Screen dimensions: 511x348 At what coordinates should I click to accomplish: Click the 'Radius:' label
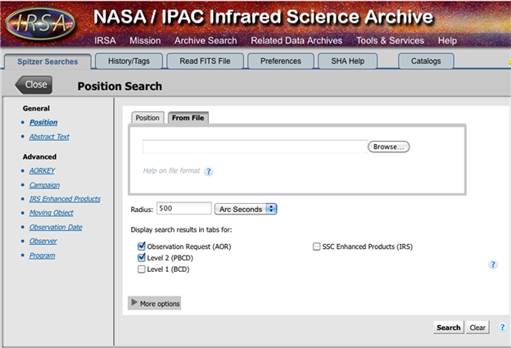(x=142, y=210)
